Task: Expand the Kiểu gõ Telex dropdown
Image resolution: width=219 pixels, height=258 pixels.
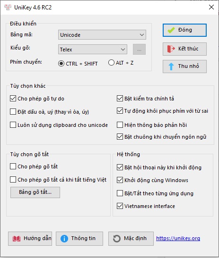Action: (x=93, y=49)
